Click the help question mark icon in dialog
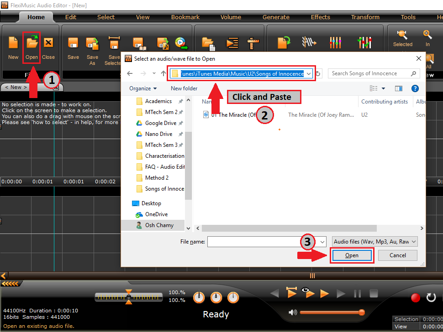This screenshot has width=443, height=332. (x=415, y=88)
